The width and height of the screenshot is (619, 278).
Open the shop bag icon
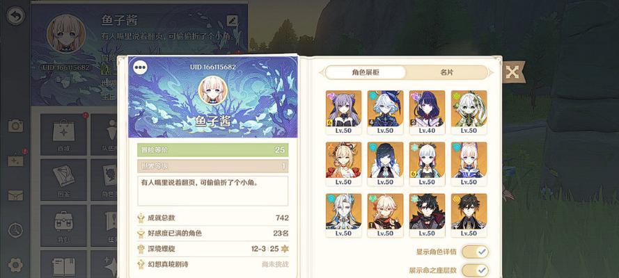point(63,134)
